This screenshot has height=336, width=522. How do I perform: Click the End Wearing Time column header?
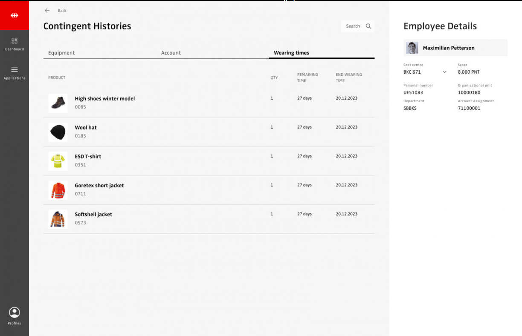[348, 78]
